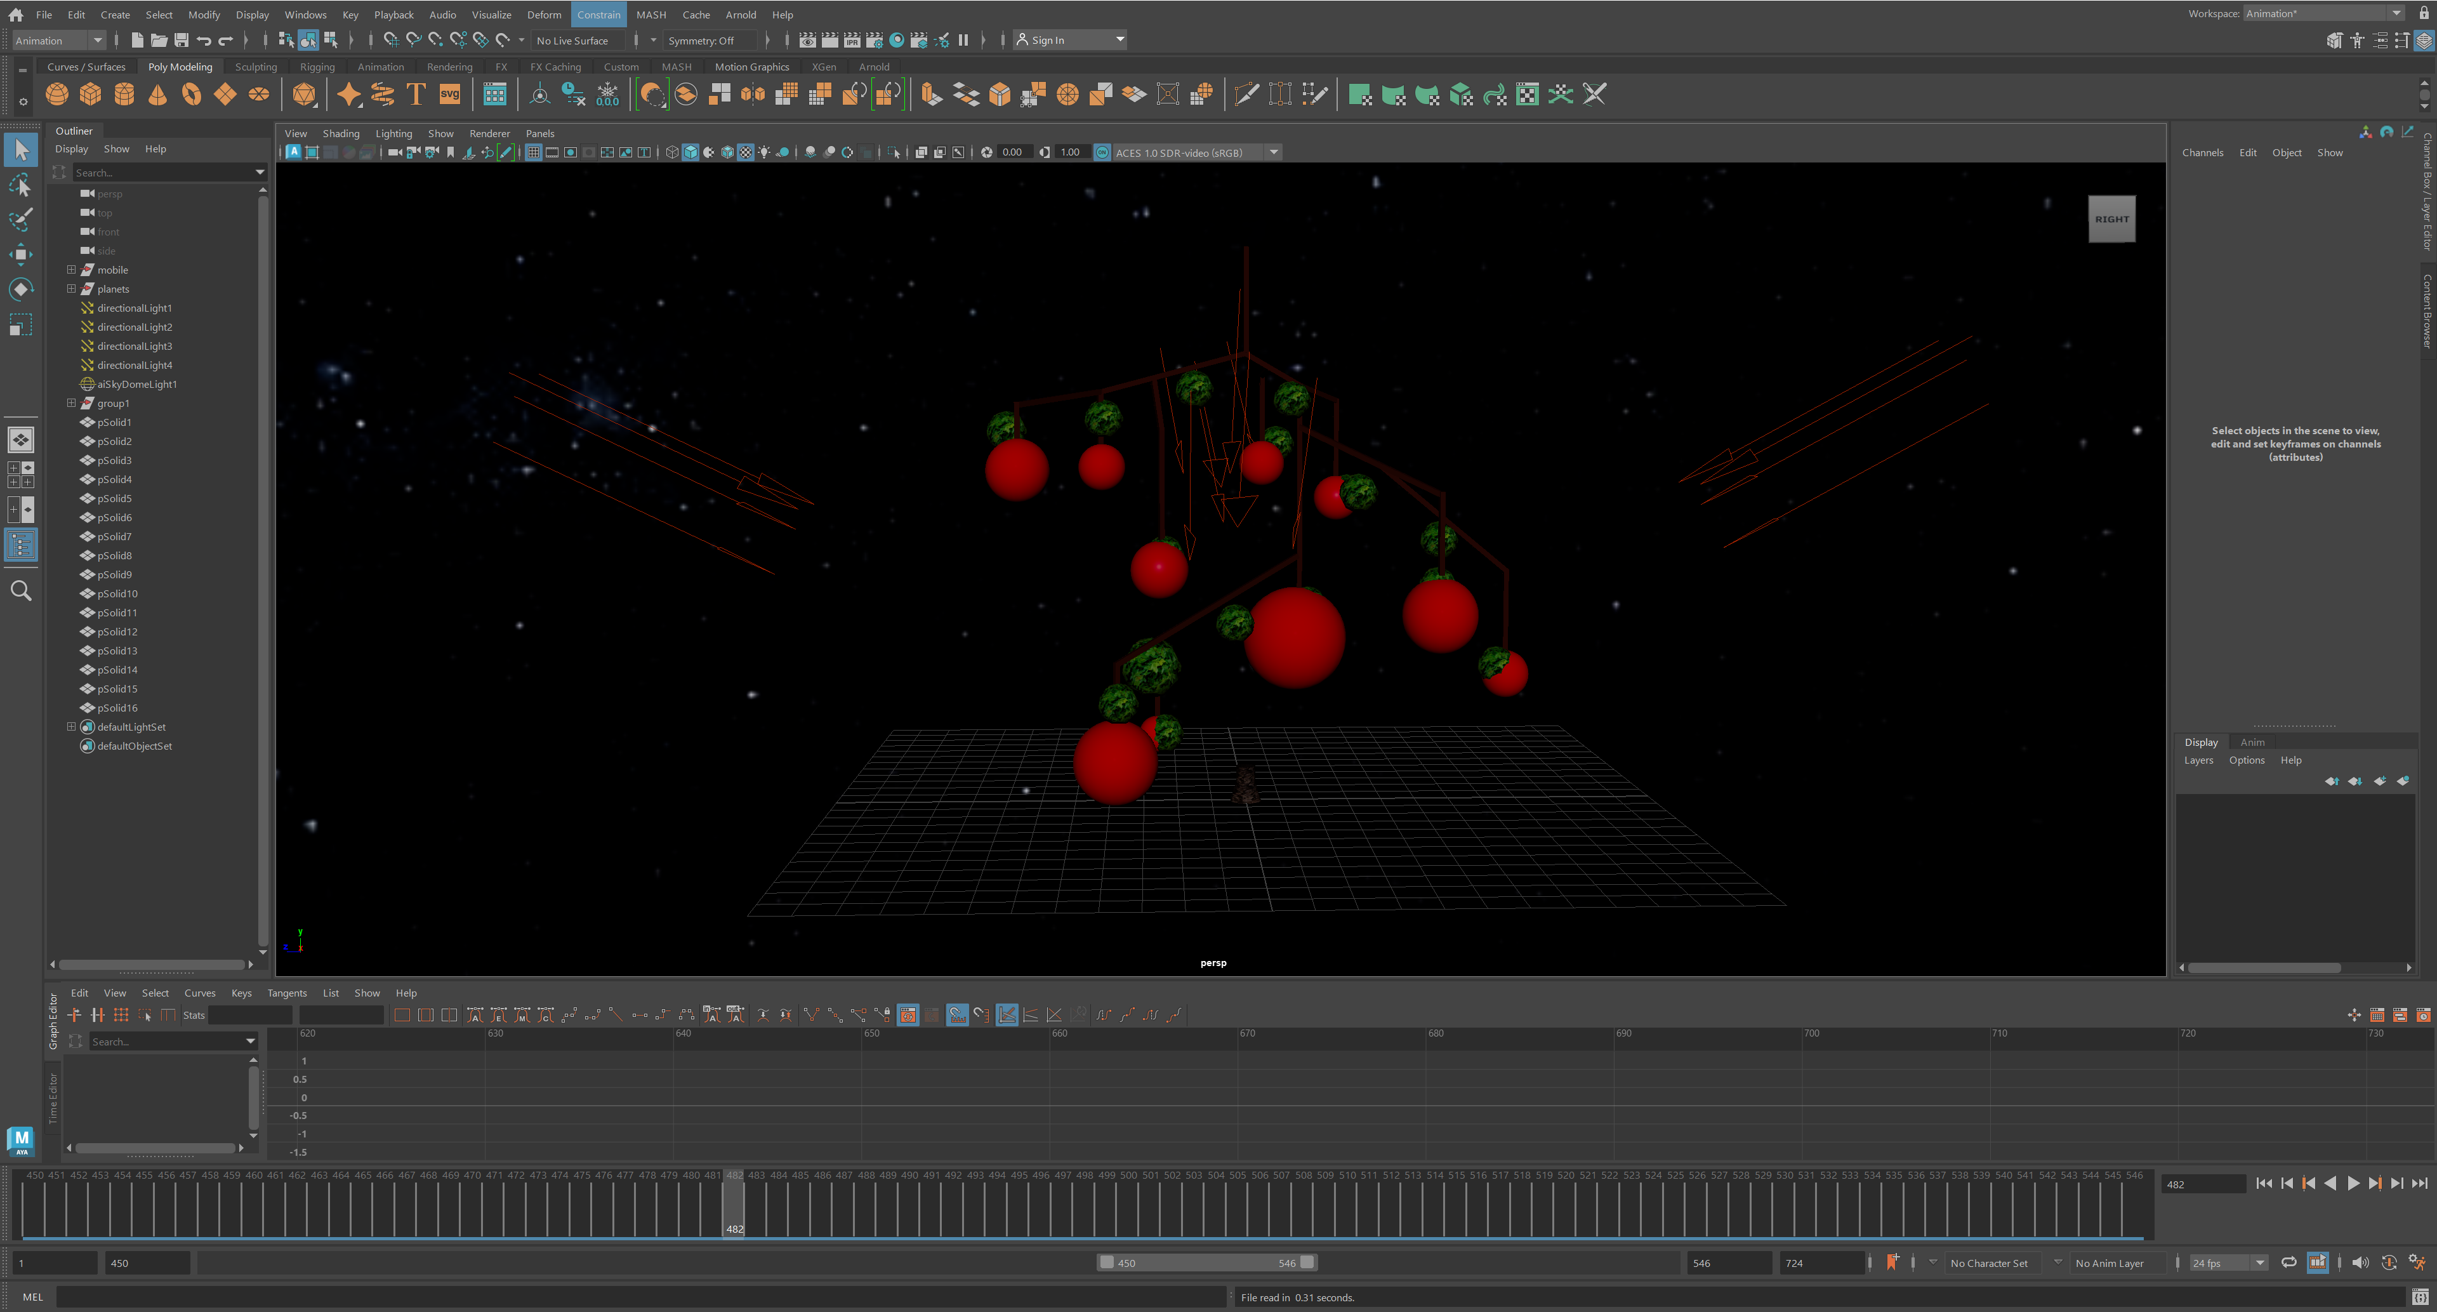Screen dimensions: 2437x1312
Task: Open the Workspace Animation dropdown
Action: click(x=2323, y=13)
